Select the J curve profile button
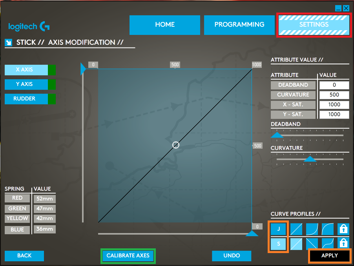354x266 pixels. coord(278,229)
